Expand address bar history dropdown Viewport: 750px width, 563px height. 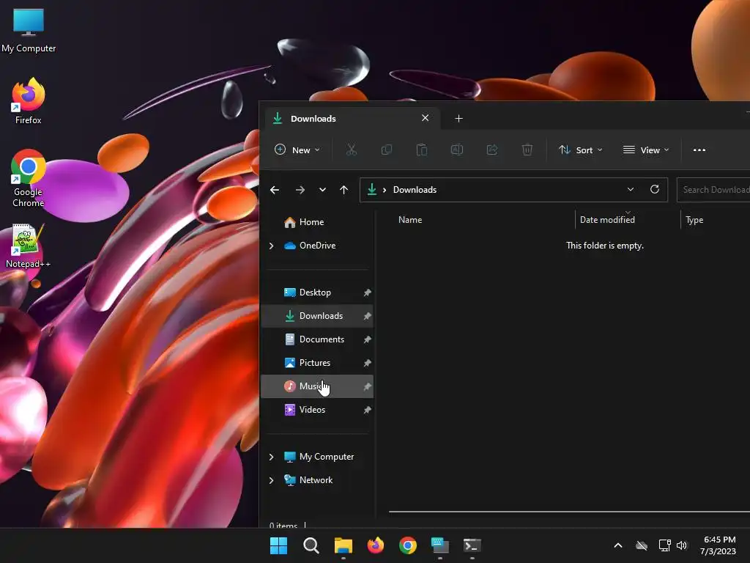pyautogui.click(x=631, y=189)
